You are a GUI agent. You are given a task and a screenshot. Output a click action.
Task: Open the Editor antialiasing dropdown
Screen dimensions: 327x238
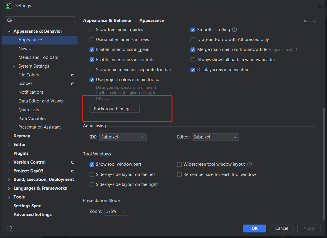215,137
